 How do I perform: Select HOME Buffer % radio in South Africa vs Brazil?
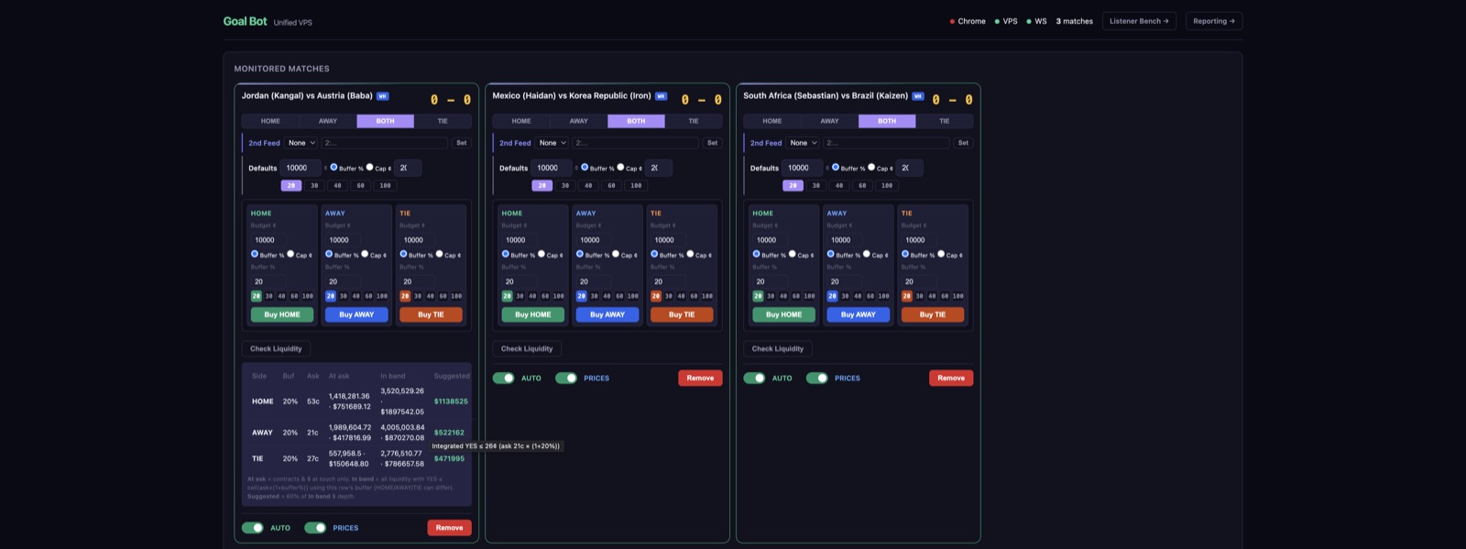(756, 254)
